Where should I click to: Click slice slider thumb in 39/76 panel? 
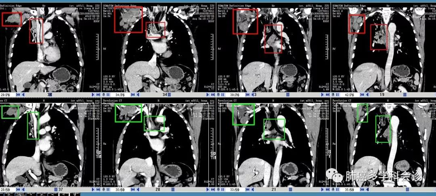(x=288, y=95)
